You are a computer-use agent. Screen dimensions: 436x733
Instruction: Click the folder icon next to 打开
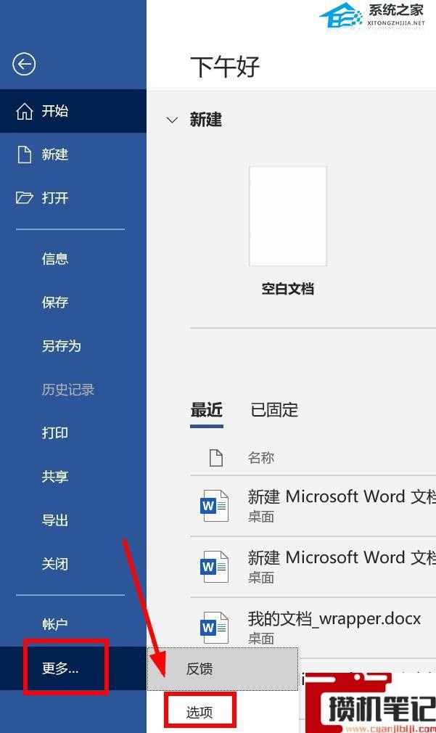24,197
